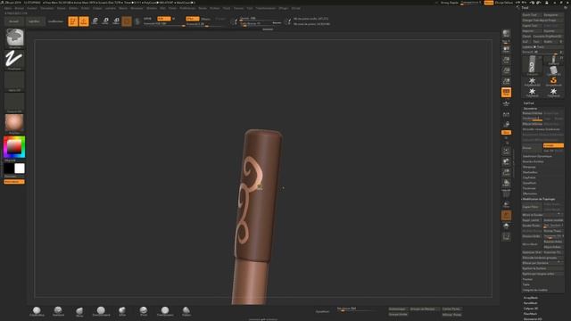This screenshot has width=571, height=321.
Task: Select the Standard brush at bottom
Action: [58, 311]
